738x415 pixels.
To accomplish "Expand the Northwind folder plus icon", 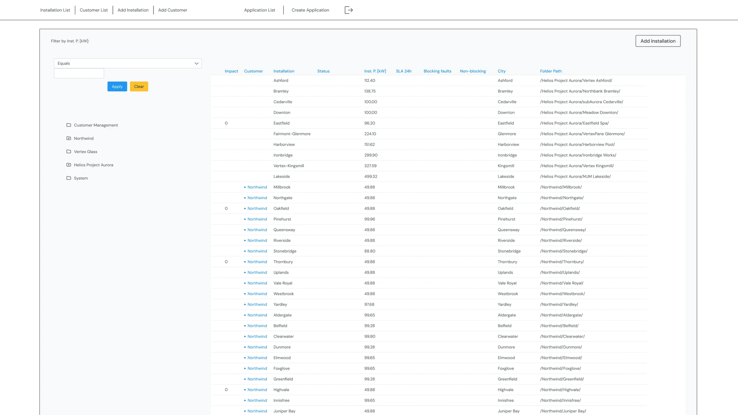I will (x=69, y=138).
